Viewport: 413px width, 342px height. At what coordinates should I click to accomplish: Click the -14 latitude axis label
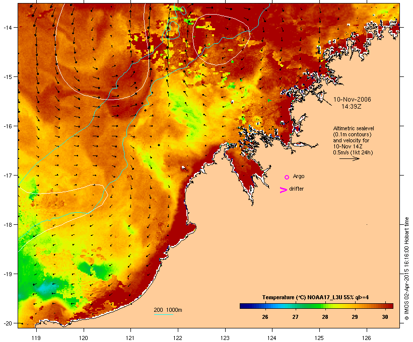(8, 27)
